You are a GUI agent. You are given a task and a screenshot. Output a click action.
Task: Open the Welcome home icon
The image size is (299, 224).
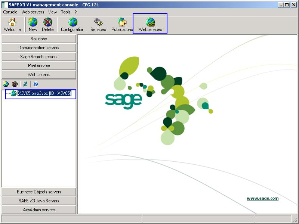[x=12, y=25]
